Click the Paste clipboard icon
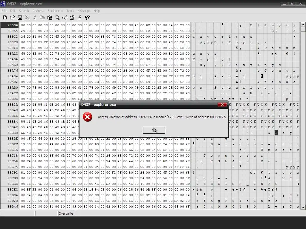 coord(50,18)
